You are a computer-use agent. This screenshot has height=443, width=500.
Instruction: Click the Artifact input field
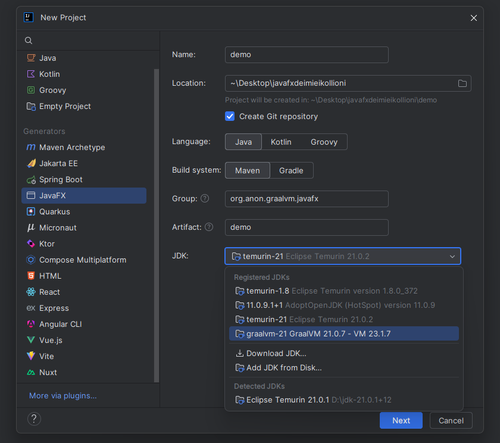click(307, 227)
